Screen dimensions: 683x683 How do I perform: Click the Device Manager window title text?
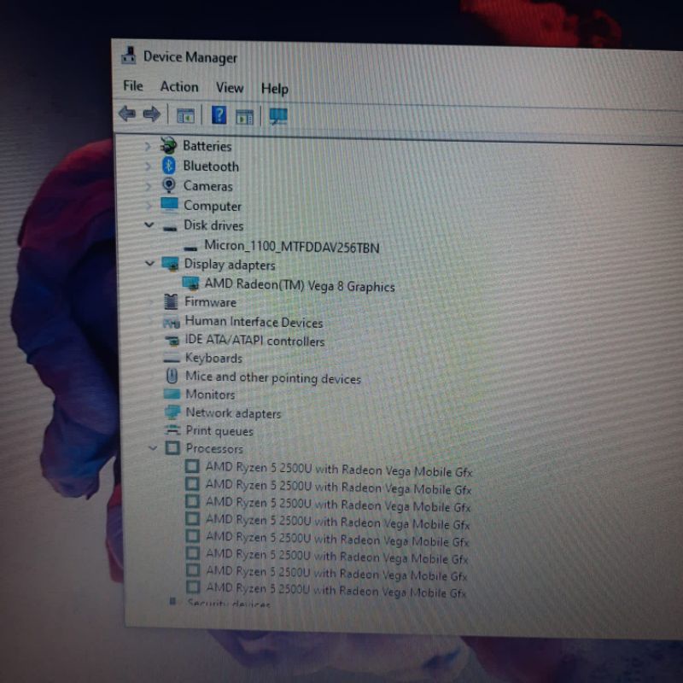(190, 57)
